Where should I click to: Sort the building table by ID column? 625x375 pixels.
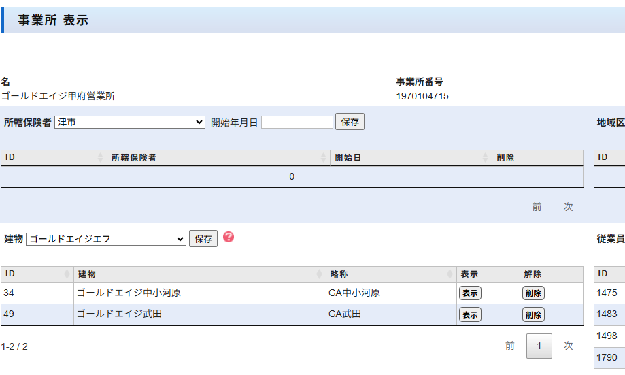(x=37, y=274)
